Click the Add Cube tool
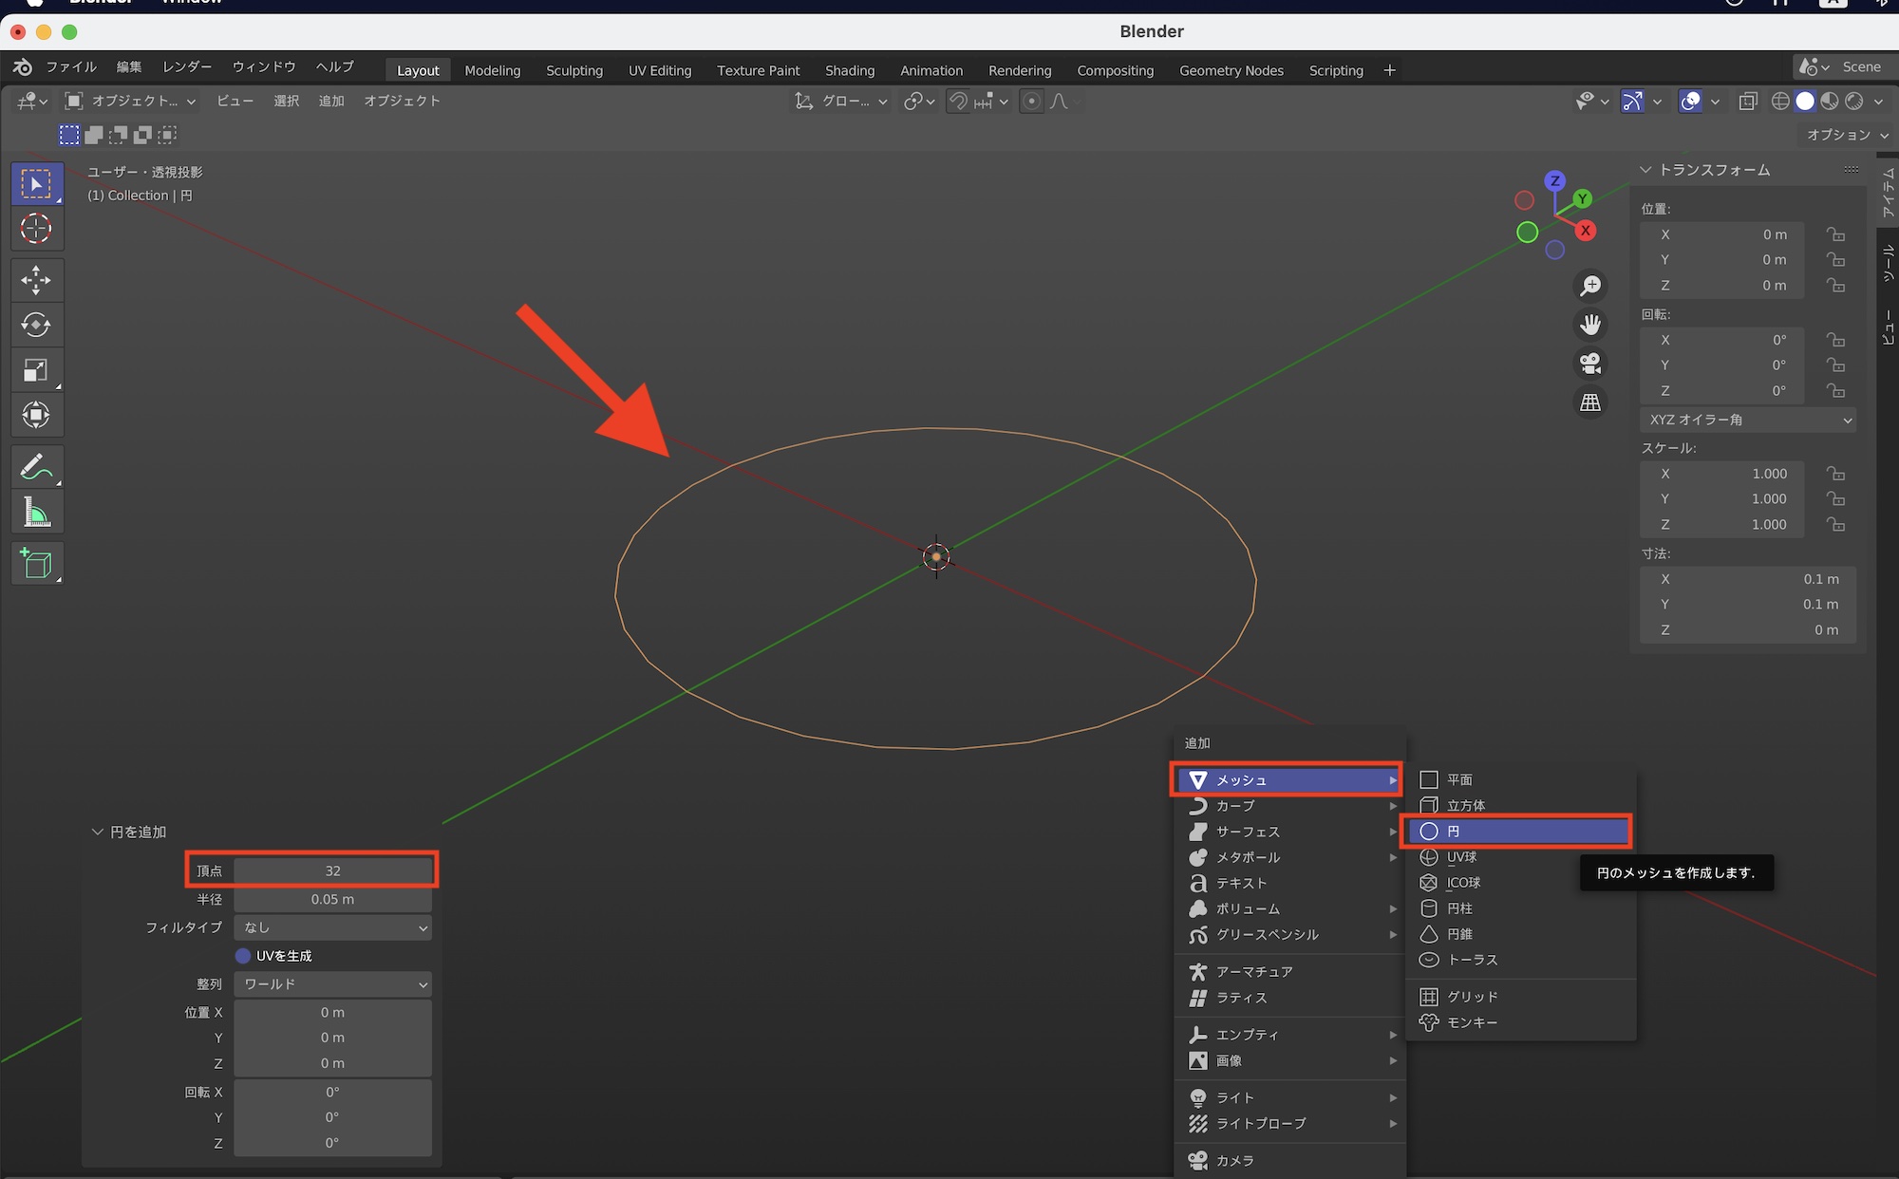The width and height of the screenshot is (1899, 1179). pos(36,564)
